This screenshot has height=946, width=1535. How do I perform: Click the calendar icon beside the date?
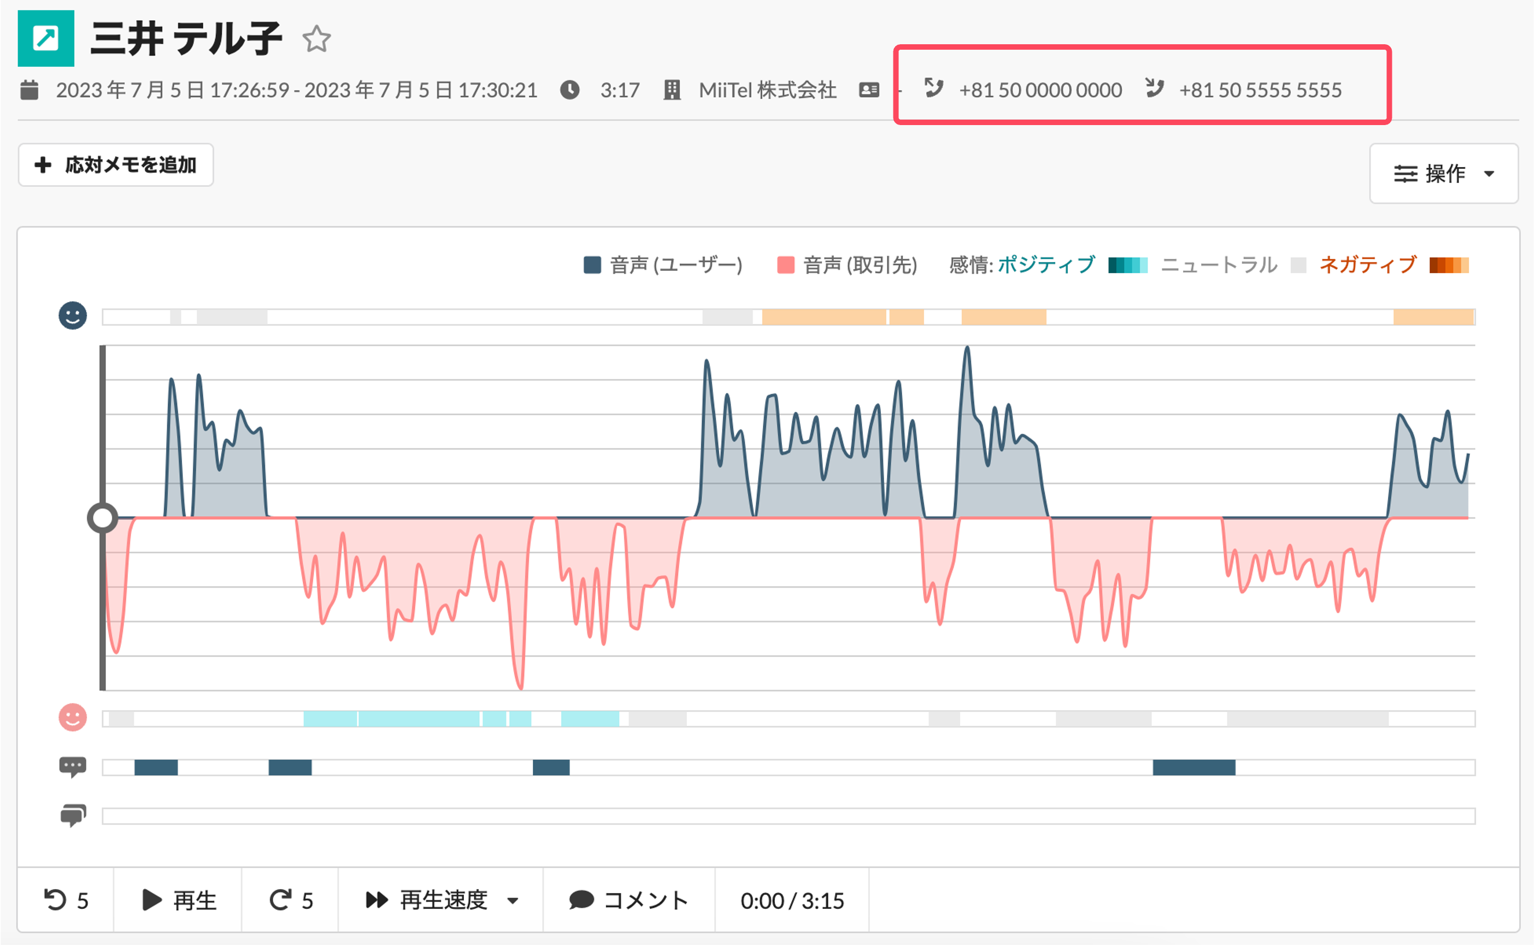pyautogui.click(x=30, y=90)
